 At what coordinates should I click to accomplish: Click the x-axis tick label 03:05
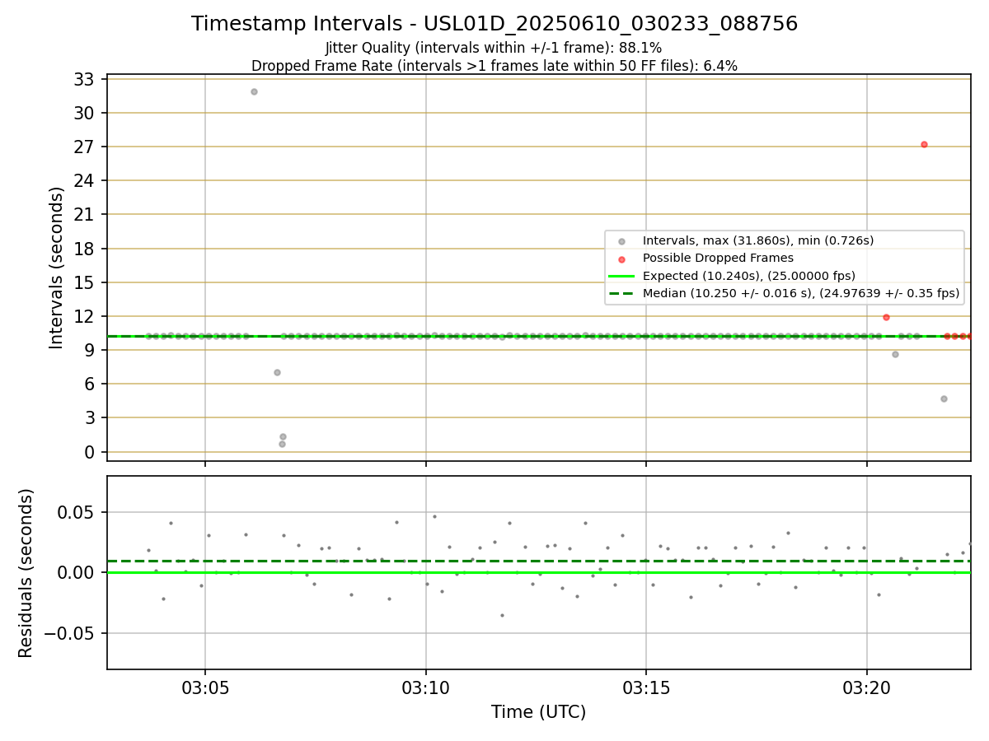click(205, 688)
